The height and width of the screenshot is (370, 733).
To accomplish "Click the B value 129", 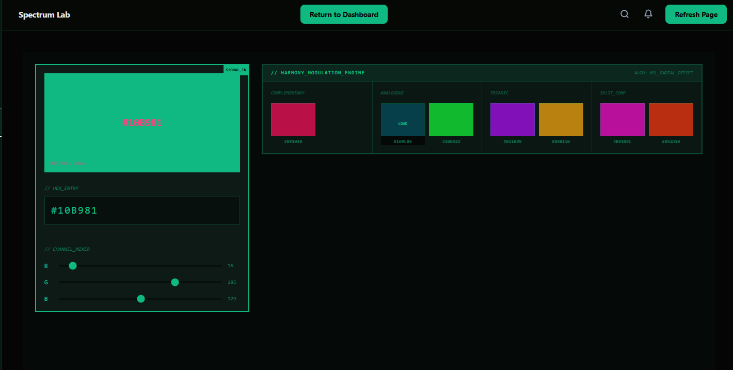I will pos(232,299).
